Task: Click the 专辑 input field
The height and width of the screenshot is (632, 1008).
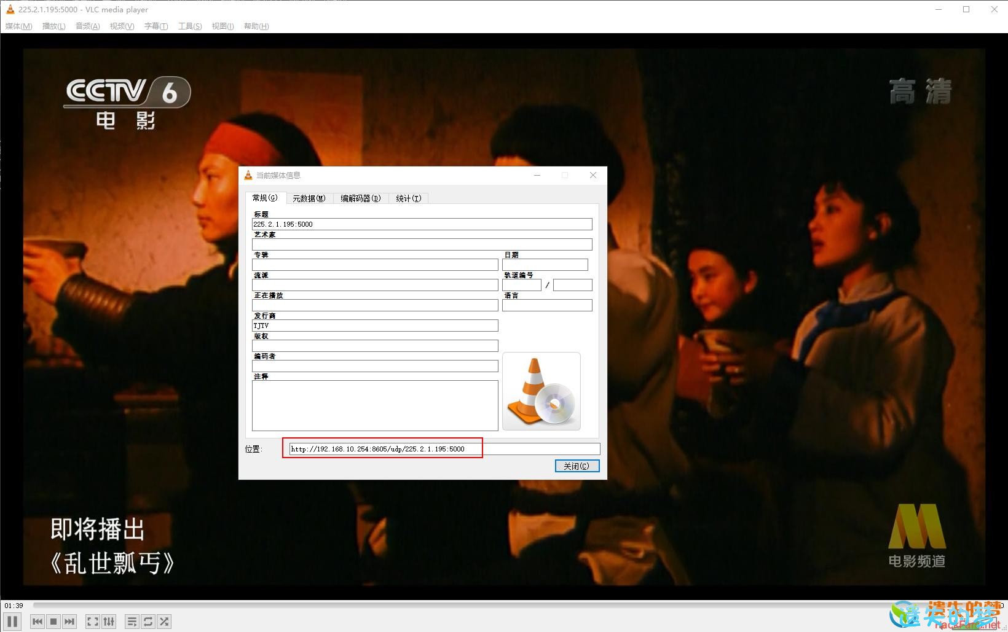Action: tap(375, 265)
